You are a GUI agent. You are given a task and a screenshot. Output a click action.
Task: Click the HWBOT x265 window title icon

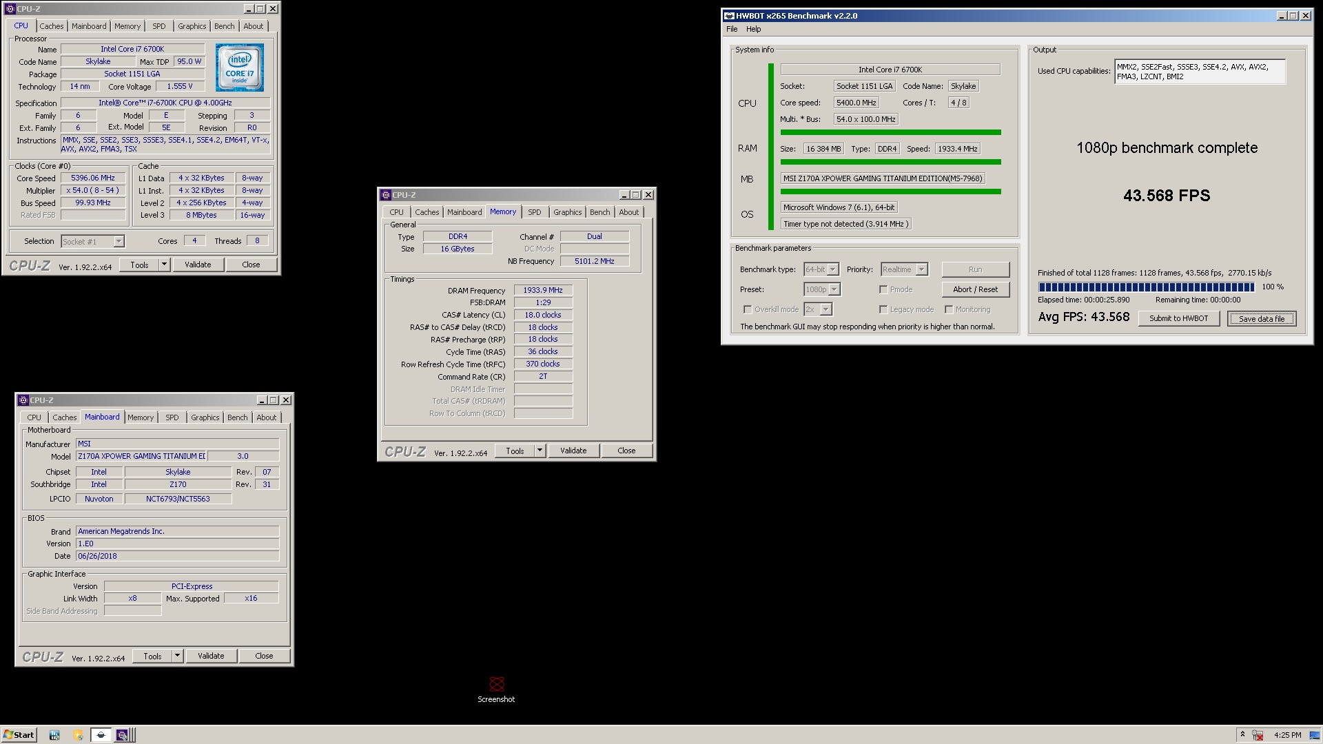point(729,16)
